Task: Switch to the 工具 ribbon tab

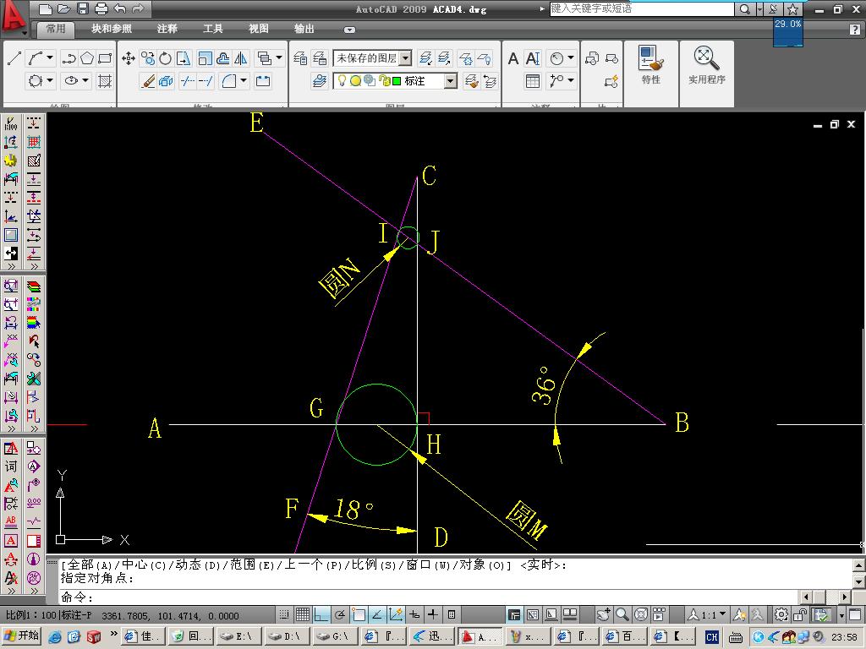Action: (x=212, y=29)
